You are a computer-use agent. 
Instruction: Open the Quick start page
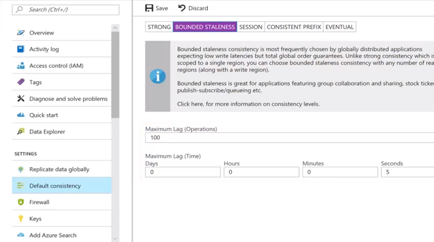[62, 115]
